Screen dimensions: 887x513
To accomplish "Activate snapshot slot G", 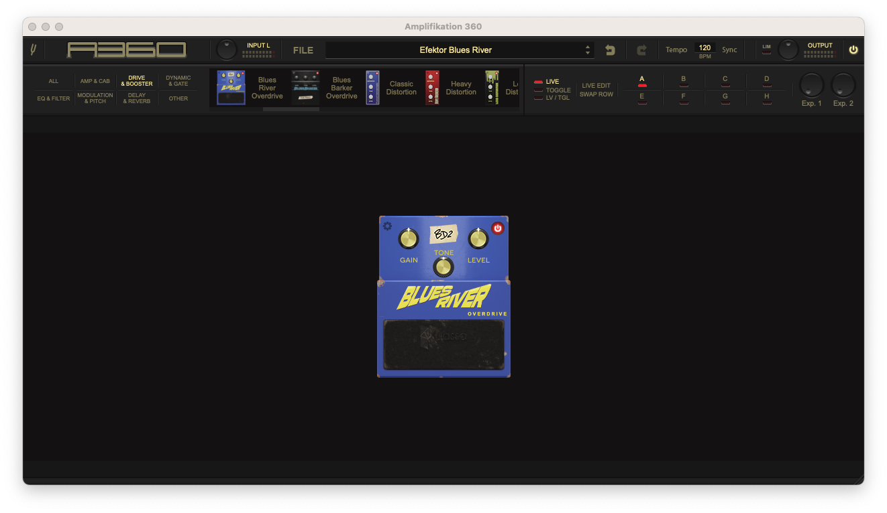I will pyautogui.click(x=725, y=98).
